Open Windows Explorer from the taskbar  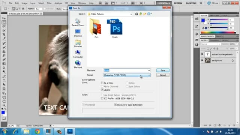[26, 132]
